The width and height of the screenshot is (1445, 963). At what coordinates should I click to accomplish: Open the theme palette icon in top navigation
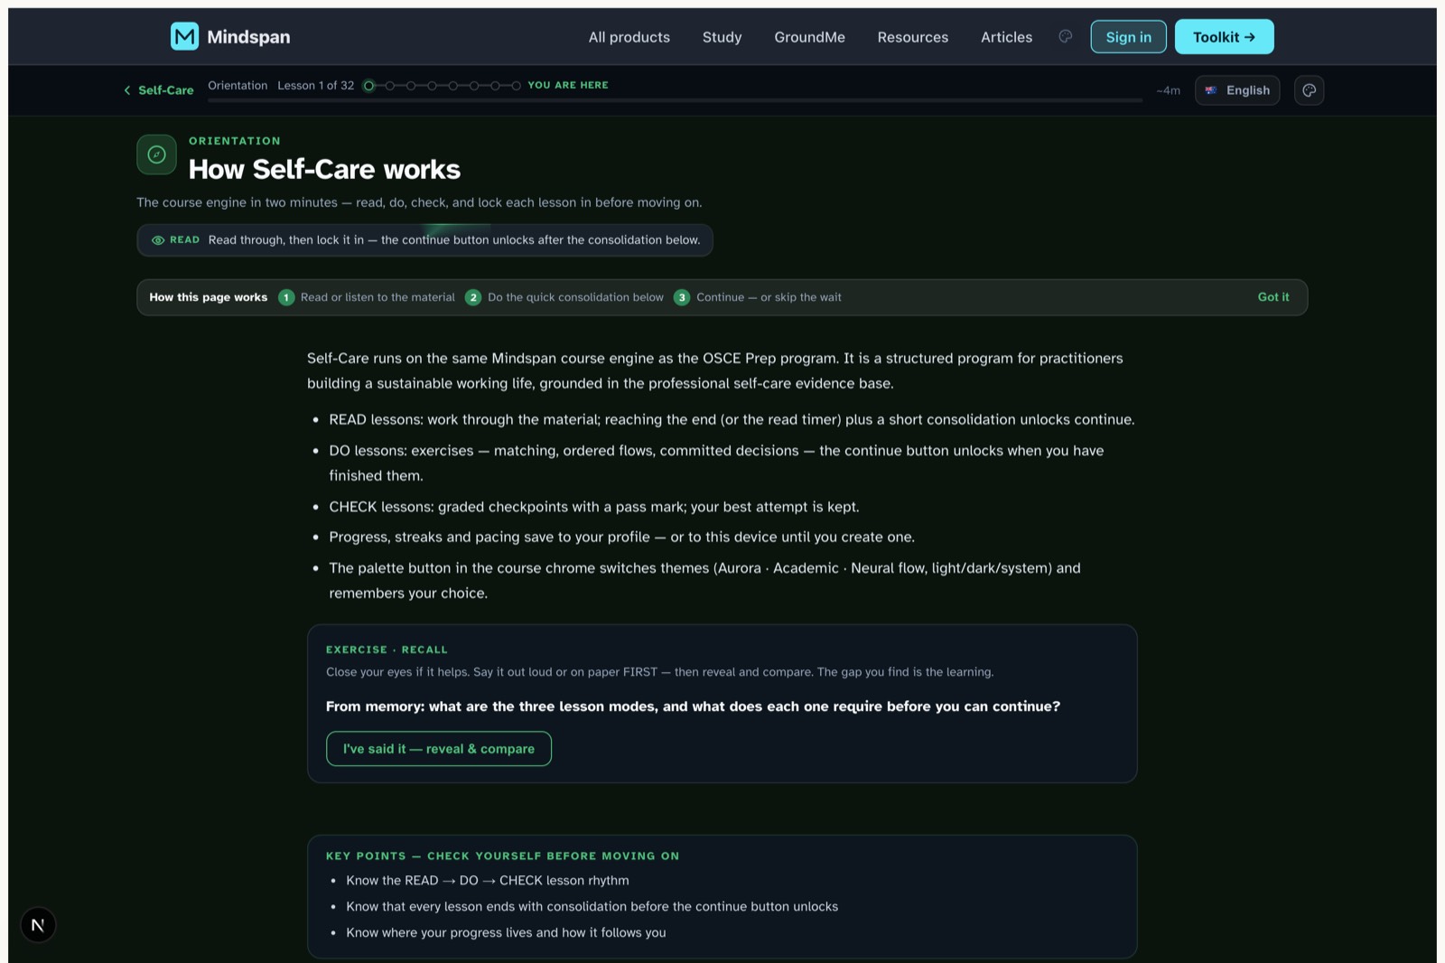[1066, 36]
